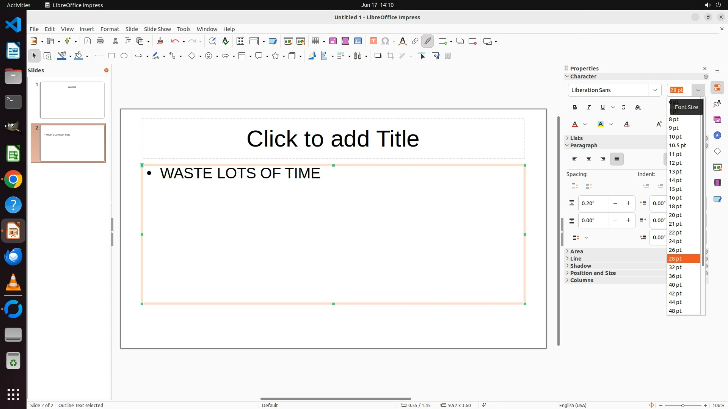728x409 pixels.
Task: Select the Ellipse drawing tool
Action: (x=124, y=56)
